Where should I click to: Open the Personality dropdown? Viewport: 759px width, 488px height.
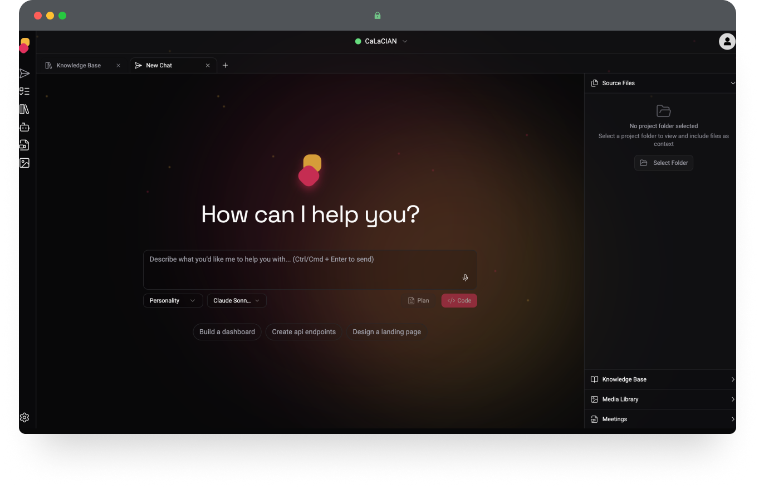[x=173, y=301]
